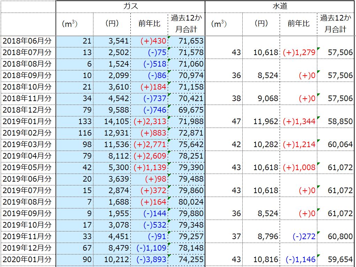Select gas 12-month total 80,024
Screen dimensions: 356x267
(187, 203)
